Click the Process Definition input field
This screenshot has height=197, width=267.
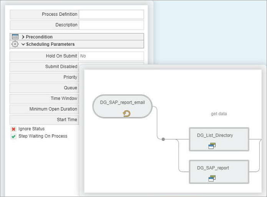tap(111, 14)
